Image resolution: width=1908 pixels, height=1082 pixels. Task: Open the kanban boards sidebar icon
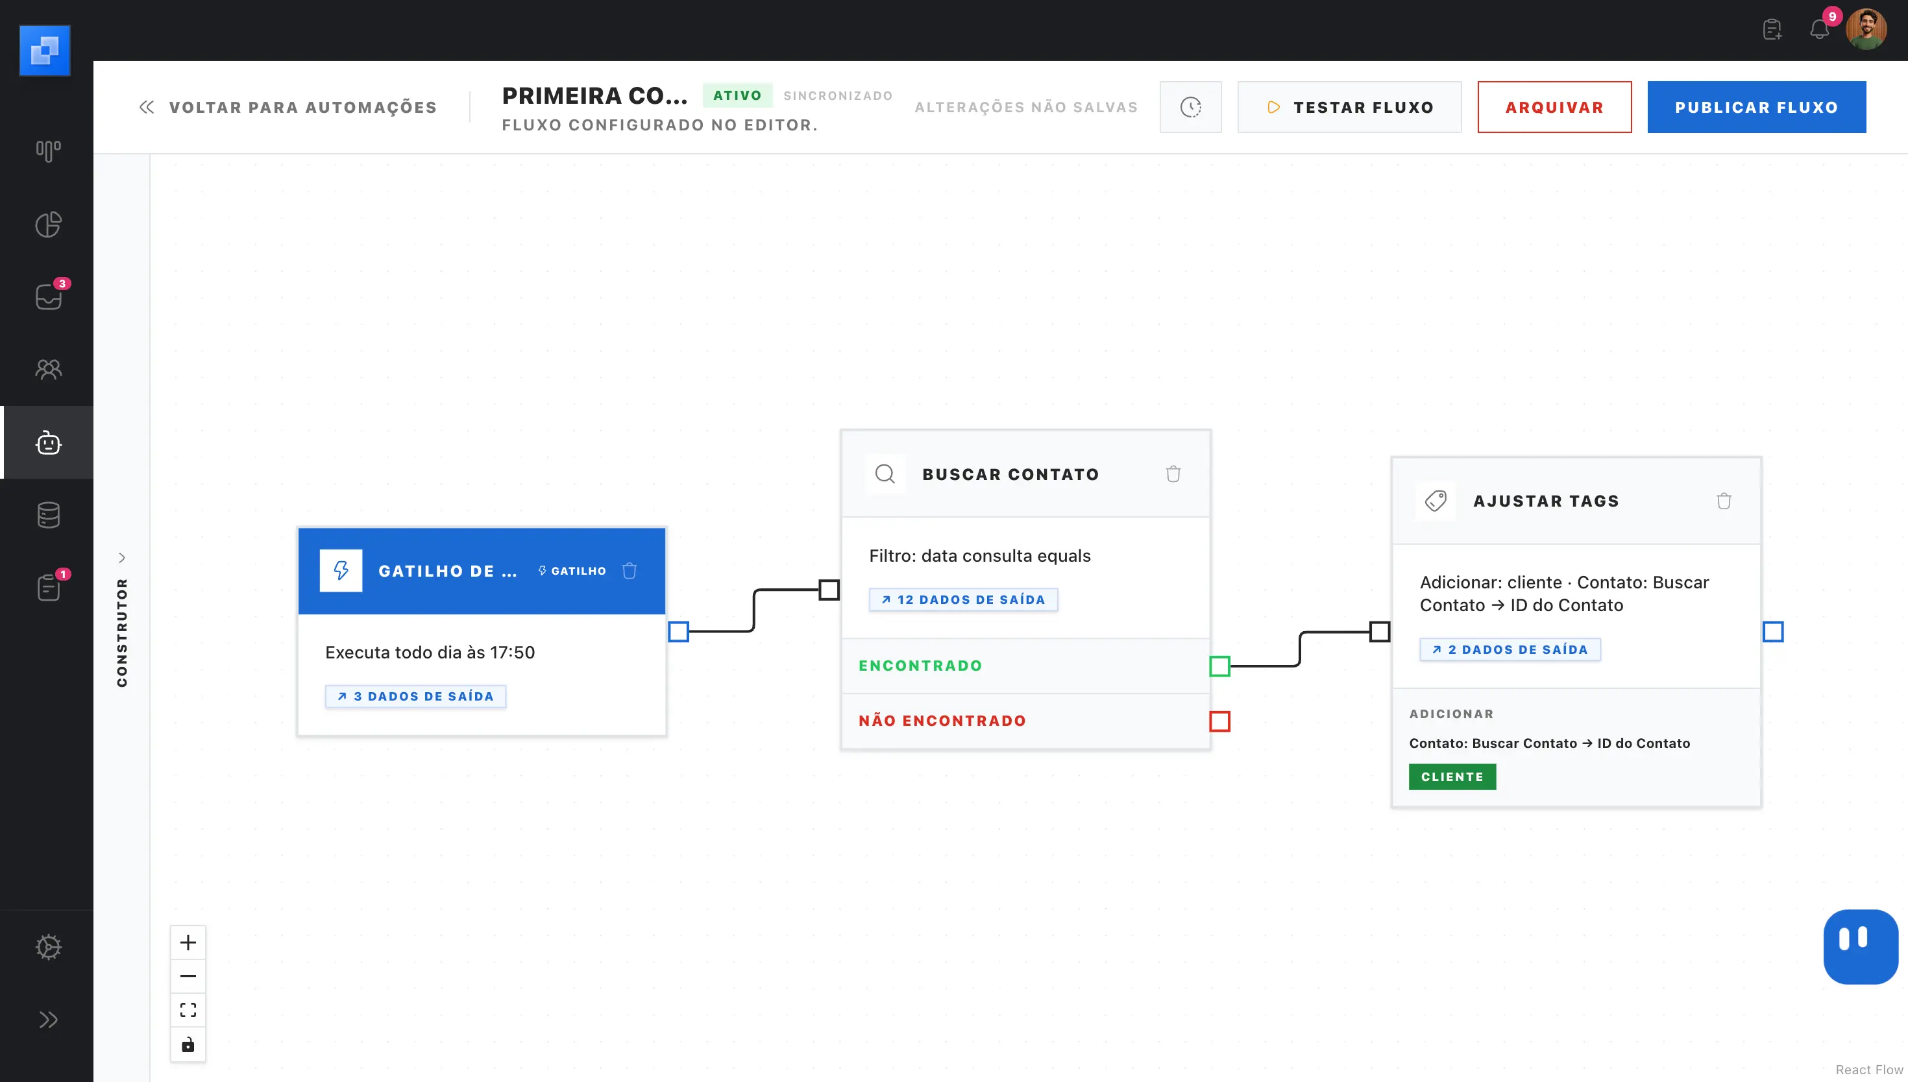[x=48, y=152]
